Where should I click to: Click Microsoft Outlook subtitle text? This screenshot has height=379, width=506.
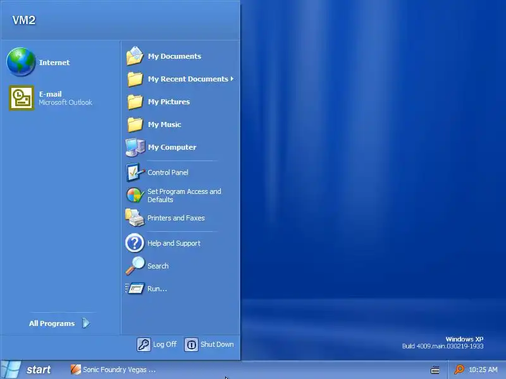(66, 102)
